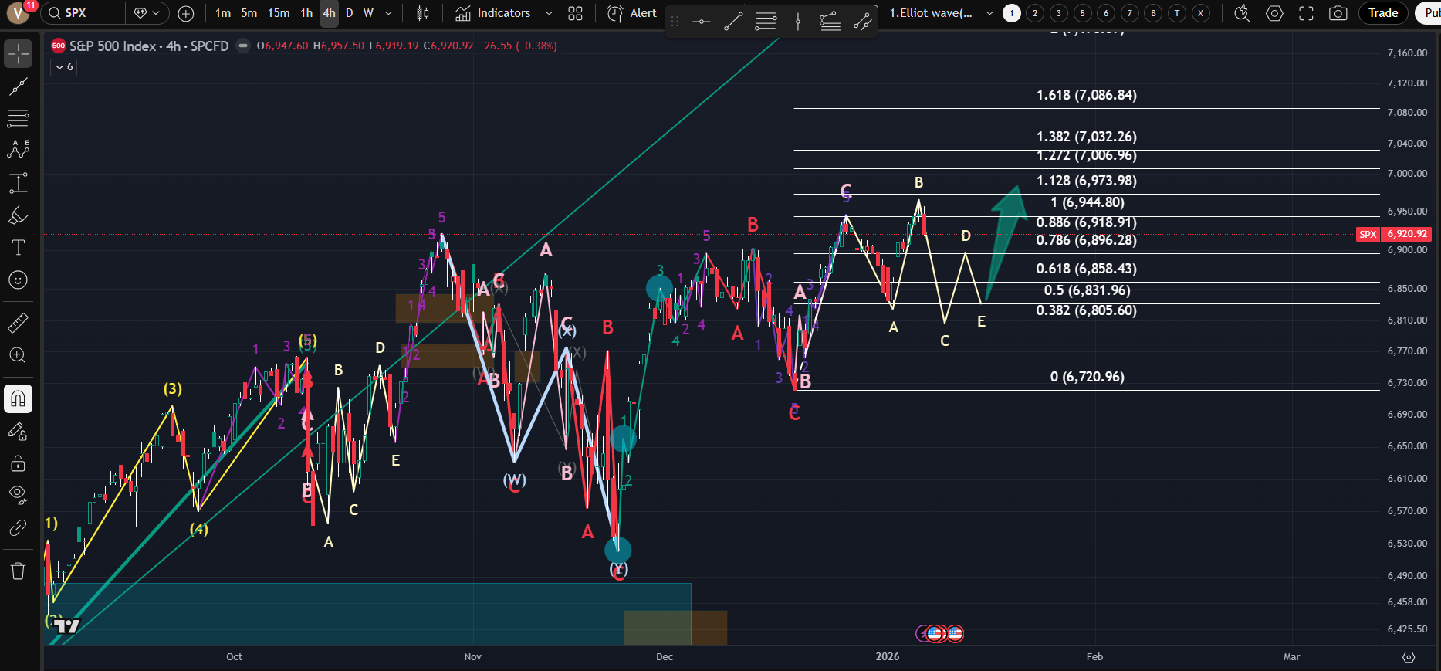Open the Elliot wave layout name dropdown

click(989, 13)
